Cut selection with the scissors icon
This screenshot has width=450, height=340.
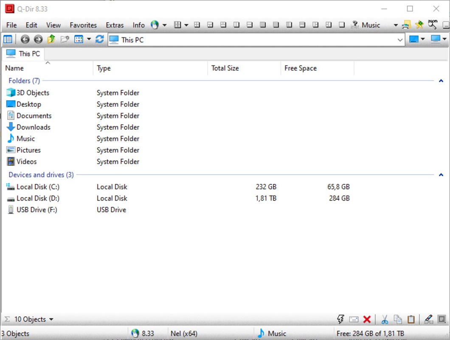point(385,320)
